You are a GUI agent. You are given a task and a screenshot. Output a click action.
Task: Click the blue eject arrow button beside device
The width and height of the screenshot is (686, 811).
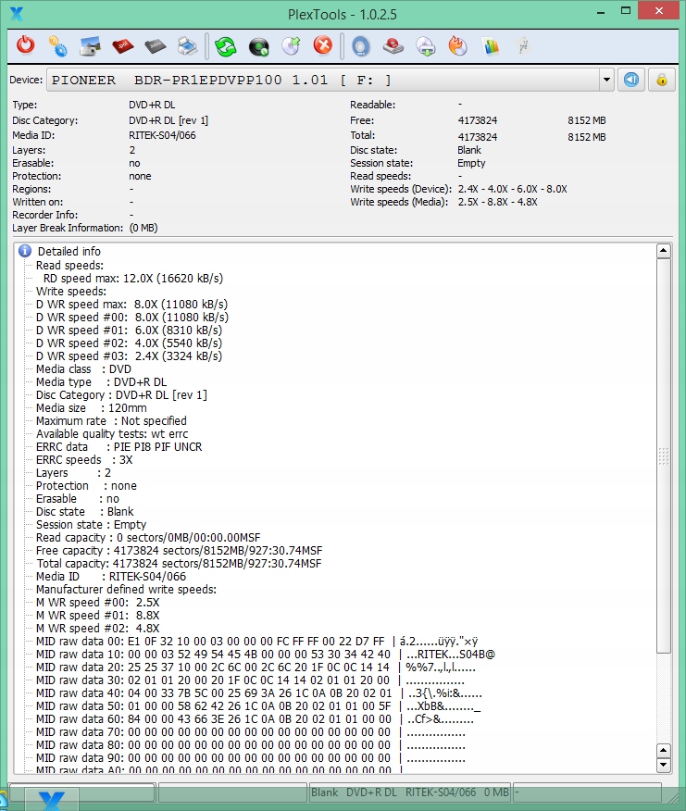[630, 80]
